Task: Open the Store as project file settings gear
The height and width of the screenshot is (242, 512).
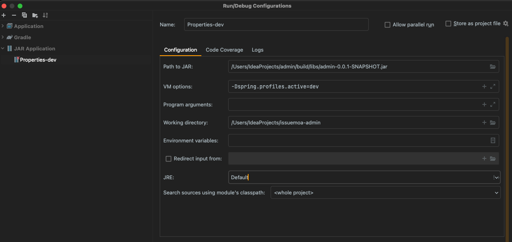Action: 505,23
